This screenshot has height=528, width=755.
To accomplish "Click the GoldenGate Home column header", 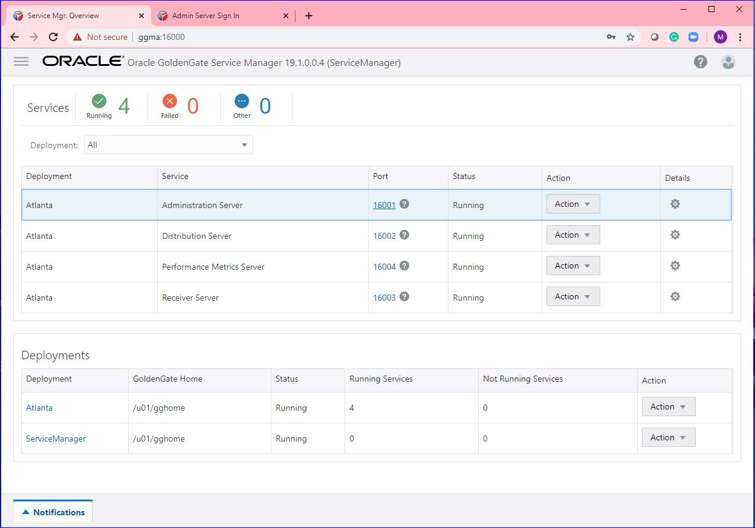I will 199,379.
